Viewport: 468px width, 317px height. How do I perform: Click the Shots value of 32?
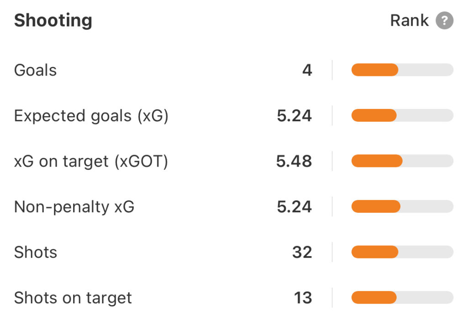(x=302, y=253)
